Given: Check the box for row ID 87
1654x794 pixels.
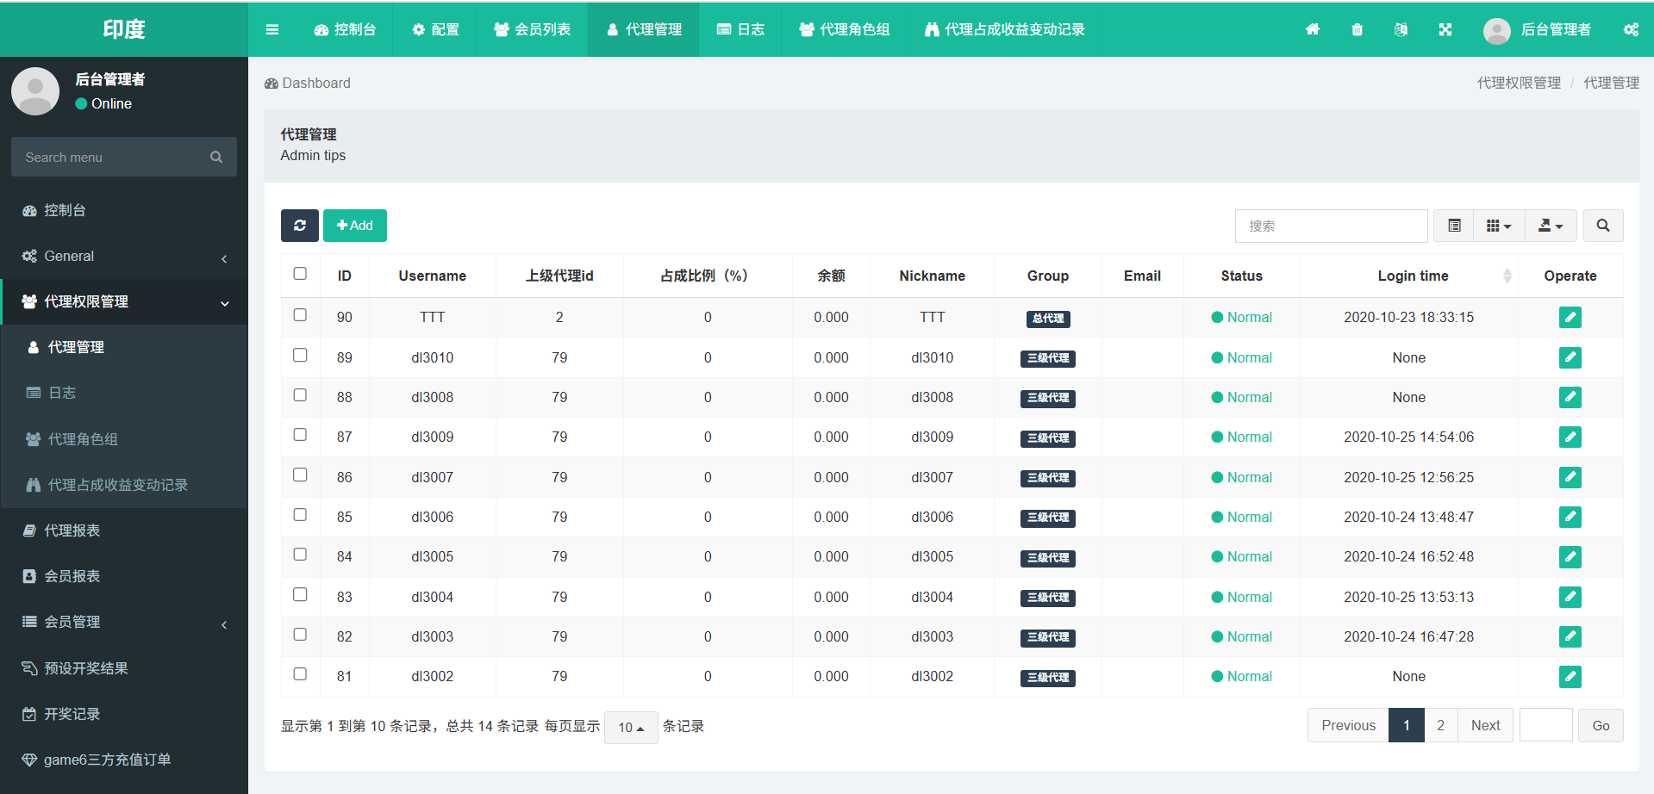Looking at the screenshot, I should pyautogui.click(x=300, y=435).
